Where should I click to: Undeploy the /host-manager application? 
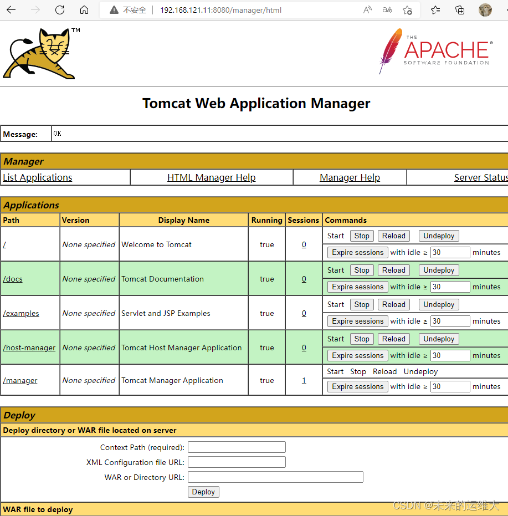[x=439, y=339]
